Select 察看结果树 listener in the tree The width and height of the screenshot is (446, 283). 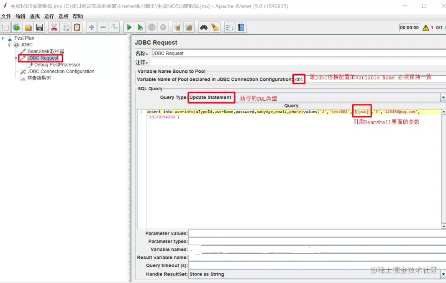[x=39, y=78]
